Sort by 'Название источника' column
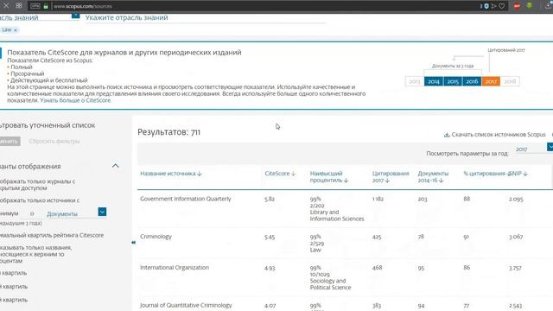Screen dimensions: 553x311 171,174
